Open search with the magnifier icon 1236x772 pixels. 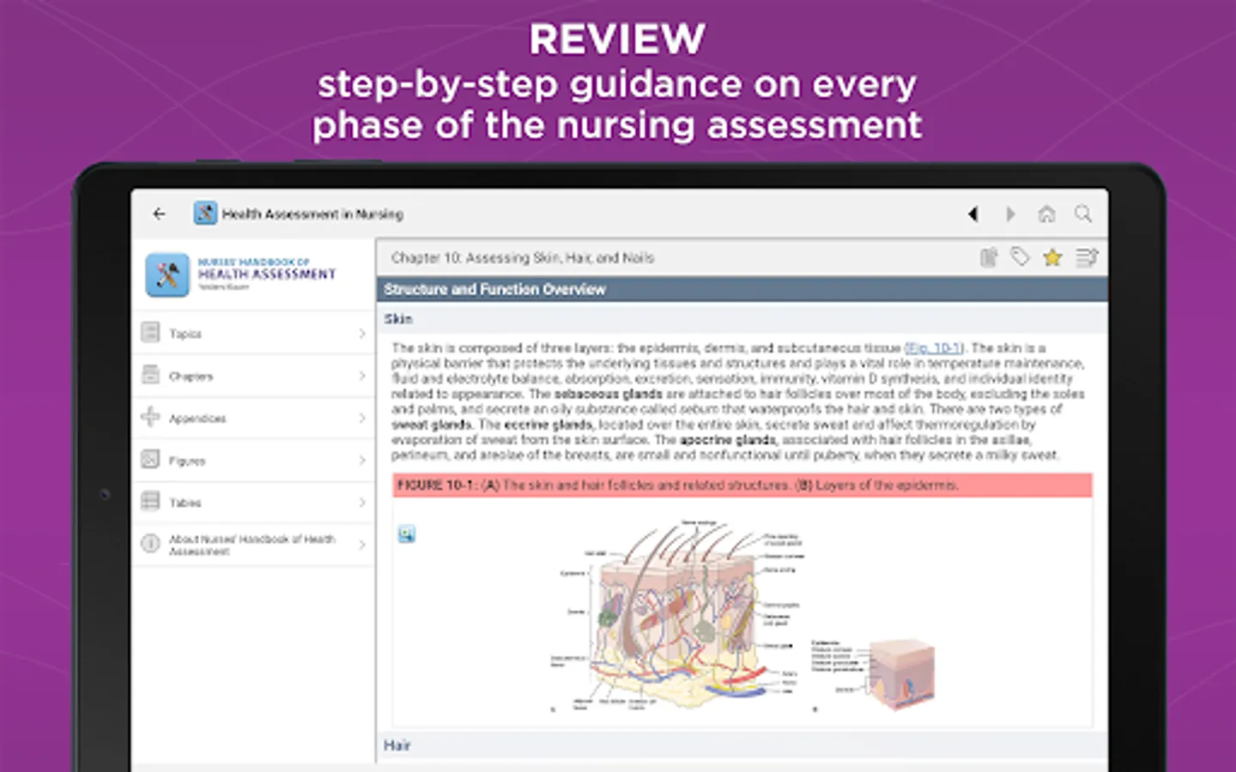(x=1083, y=214)
